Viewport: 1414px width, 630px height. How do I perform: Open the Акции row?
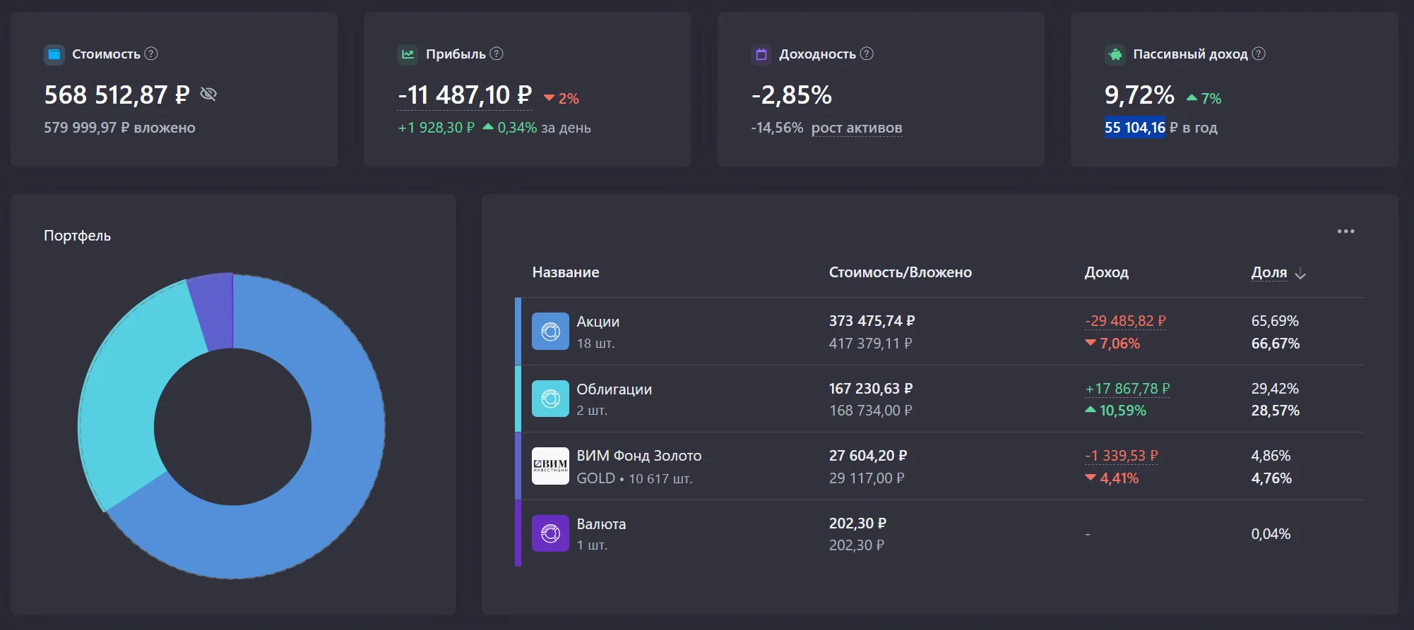pos(939,332)
